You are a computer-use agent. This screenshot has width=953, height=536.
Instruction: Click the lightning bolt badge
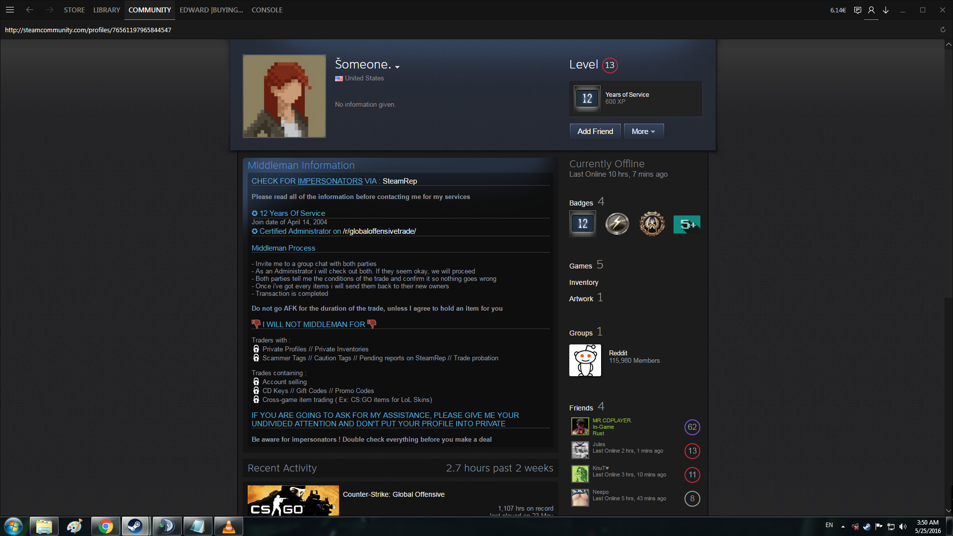click(617, 224)
